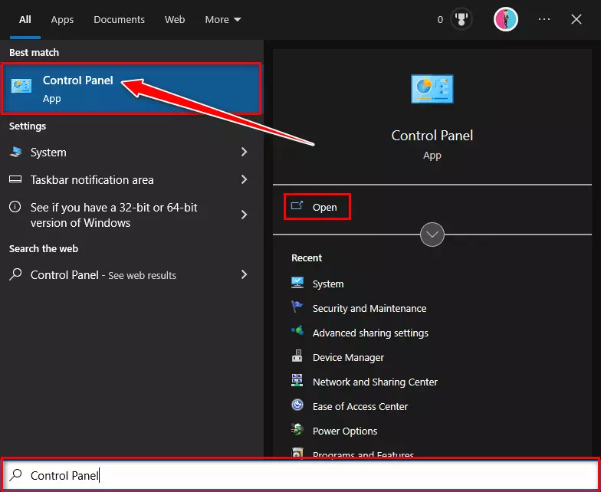Switch to the Apps filter tab

[62, 20]
